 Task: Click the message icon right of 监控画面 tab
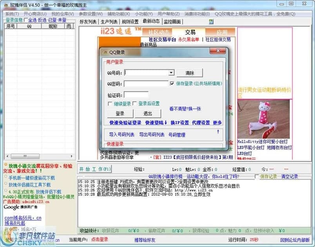211,22
